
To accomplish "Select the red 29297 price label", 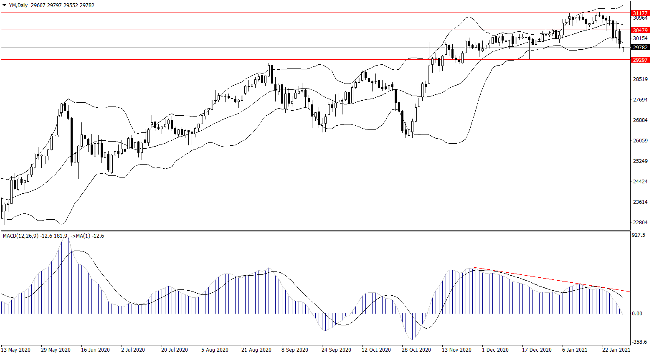I will tap(640, 60).
